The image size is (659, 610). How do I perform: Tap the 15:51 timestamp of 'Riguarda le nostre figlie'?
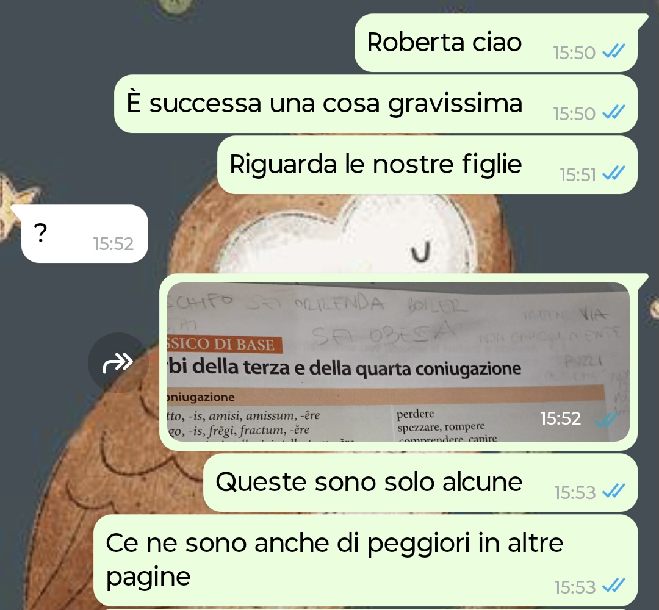pos(578,175)
